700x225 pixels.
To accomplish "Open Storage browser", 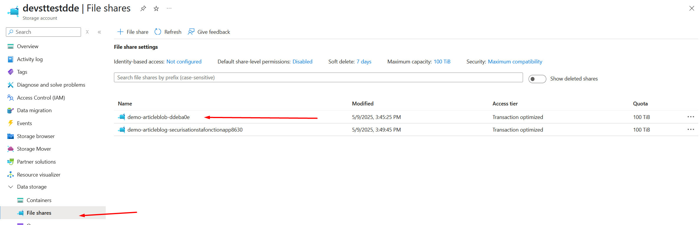I will (x=36, y=136).
